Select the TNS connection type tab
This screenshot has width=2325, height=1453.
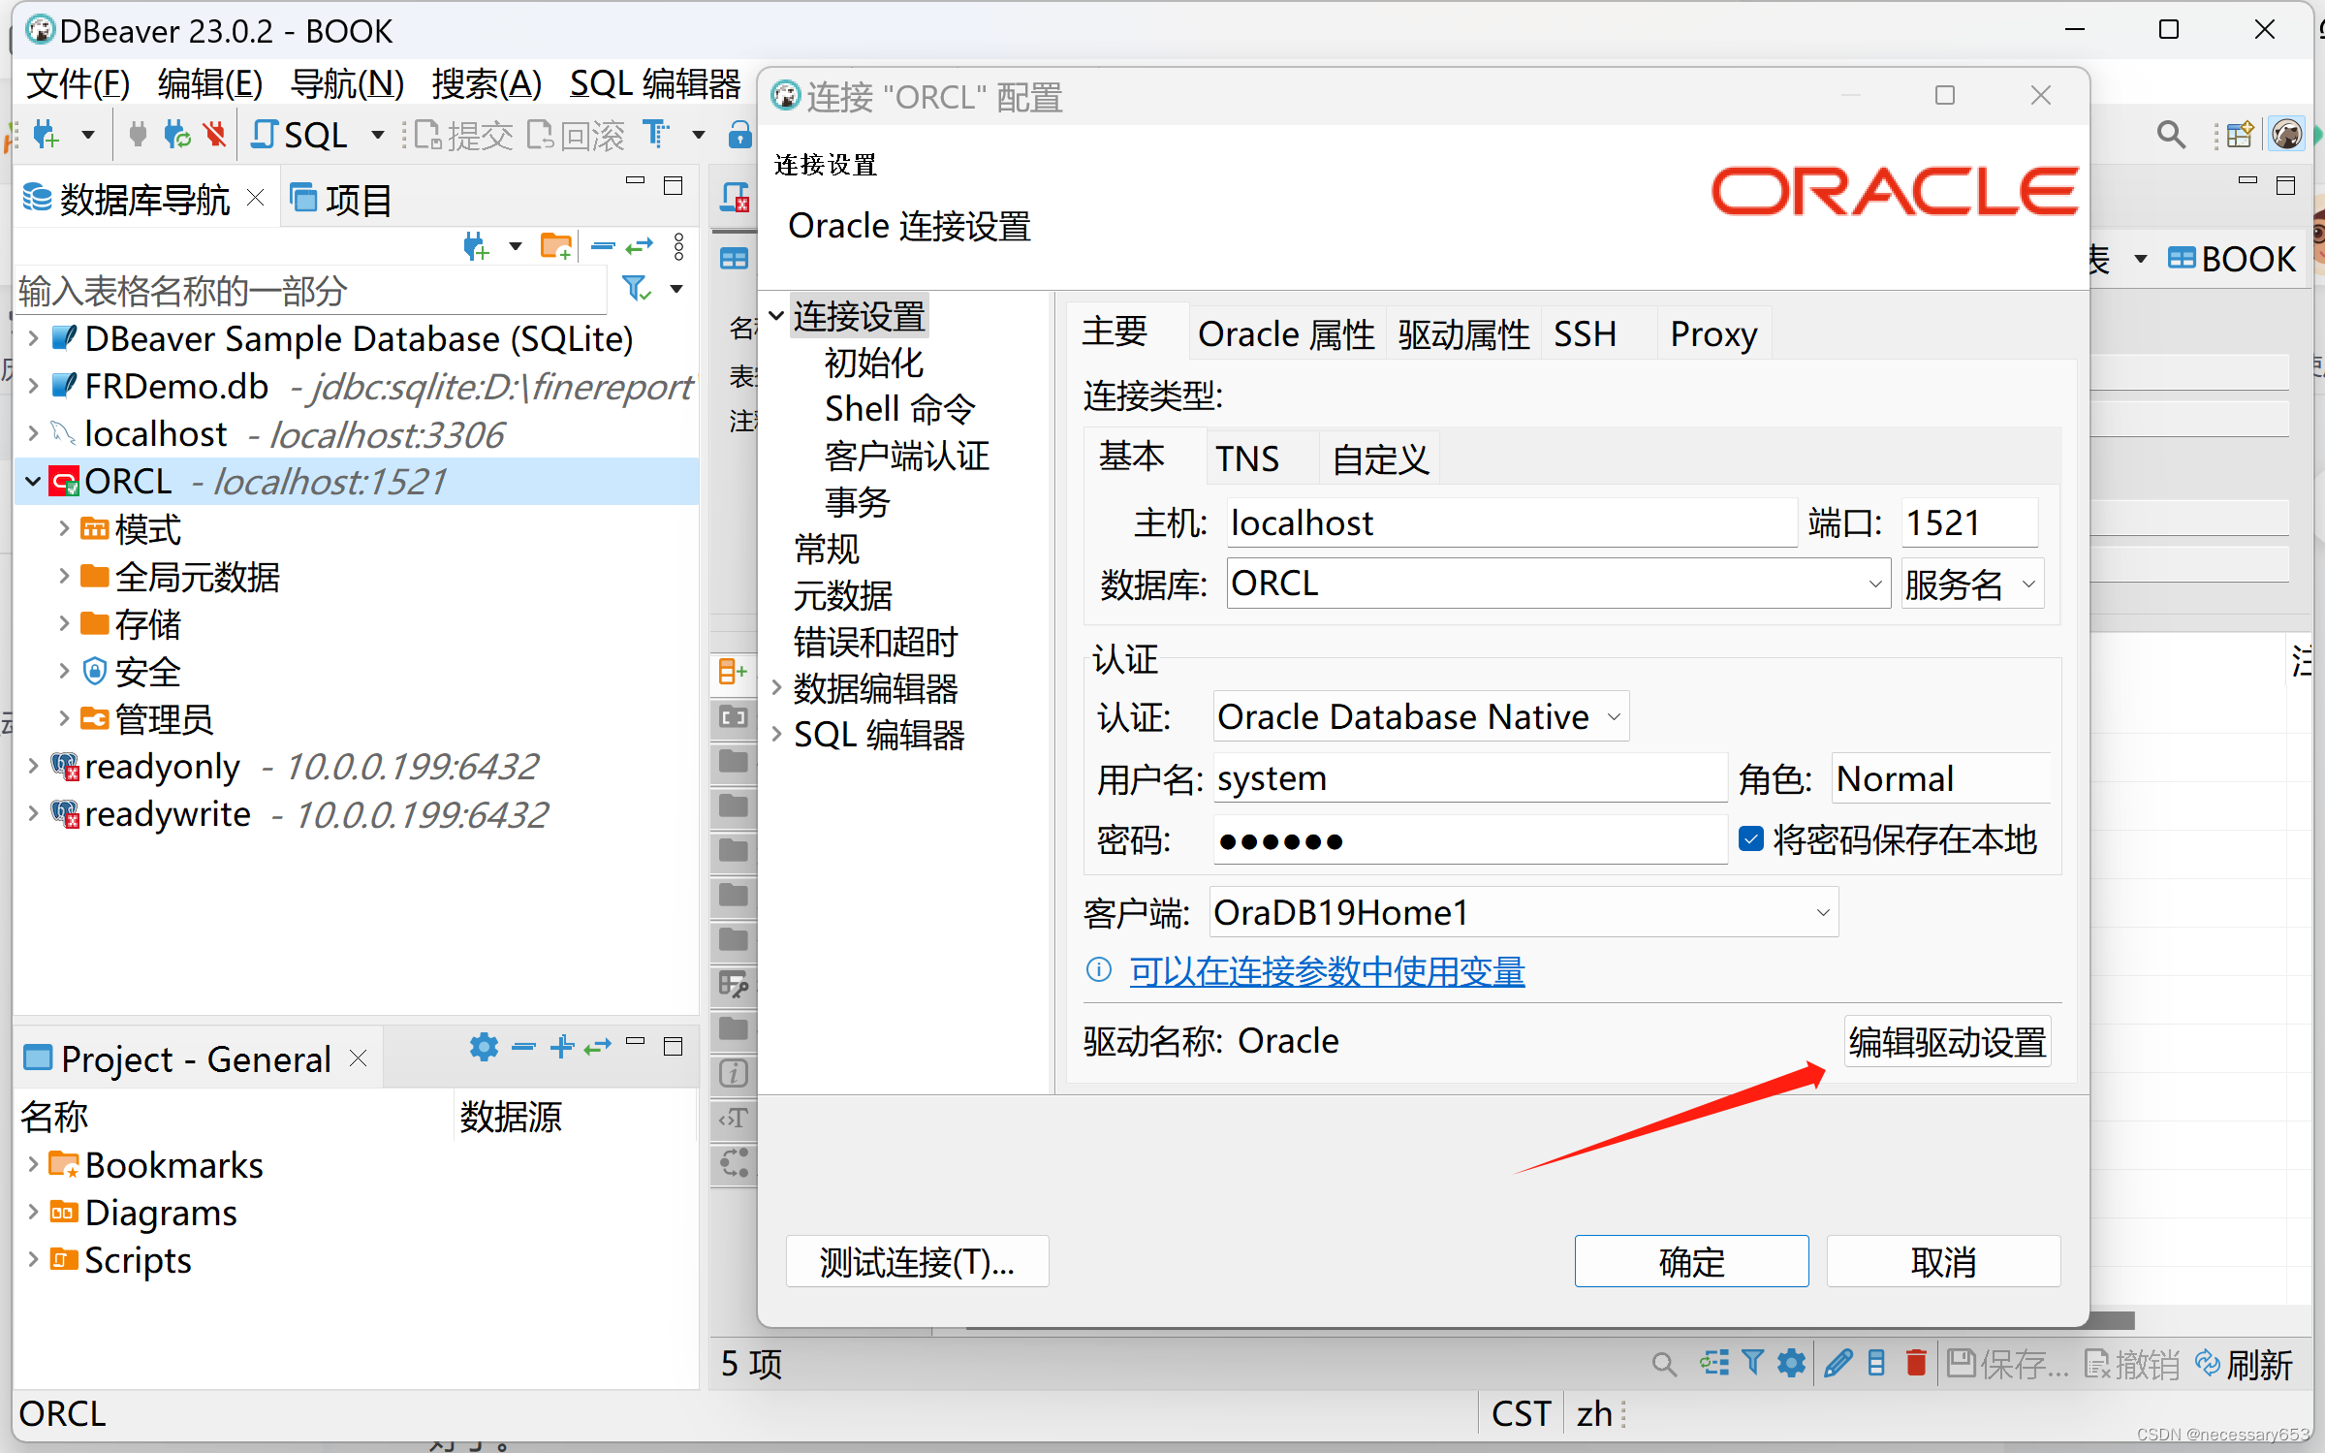pyautogui.click(x=1248, y=457)
